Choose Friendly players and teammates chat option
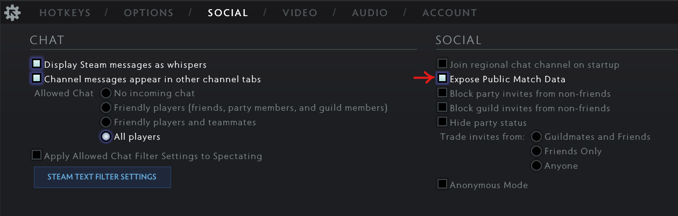 coord(106,122)
